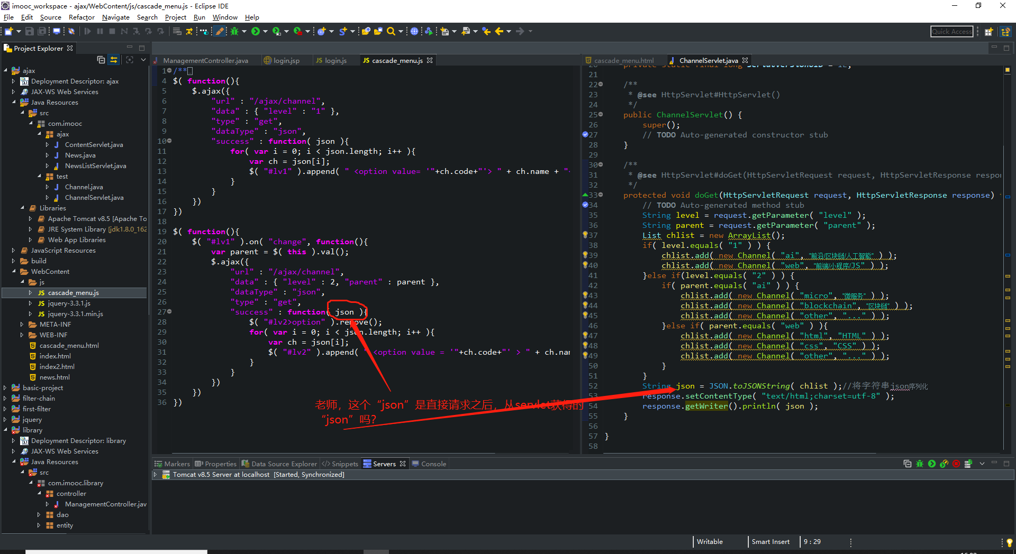Viewport: 1016px width, 554px height.
Task: Click the Search magnifier toolbar icon
Action: (x=391, y=32)
